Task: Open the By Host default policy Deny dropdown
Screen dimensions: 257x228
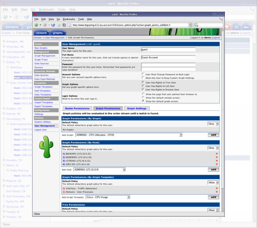Action: coord(213,148)
